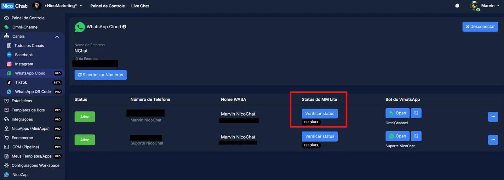Unlink the OmniChannel bot

point(416,113)
